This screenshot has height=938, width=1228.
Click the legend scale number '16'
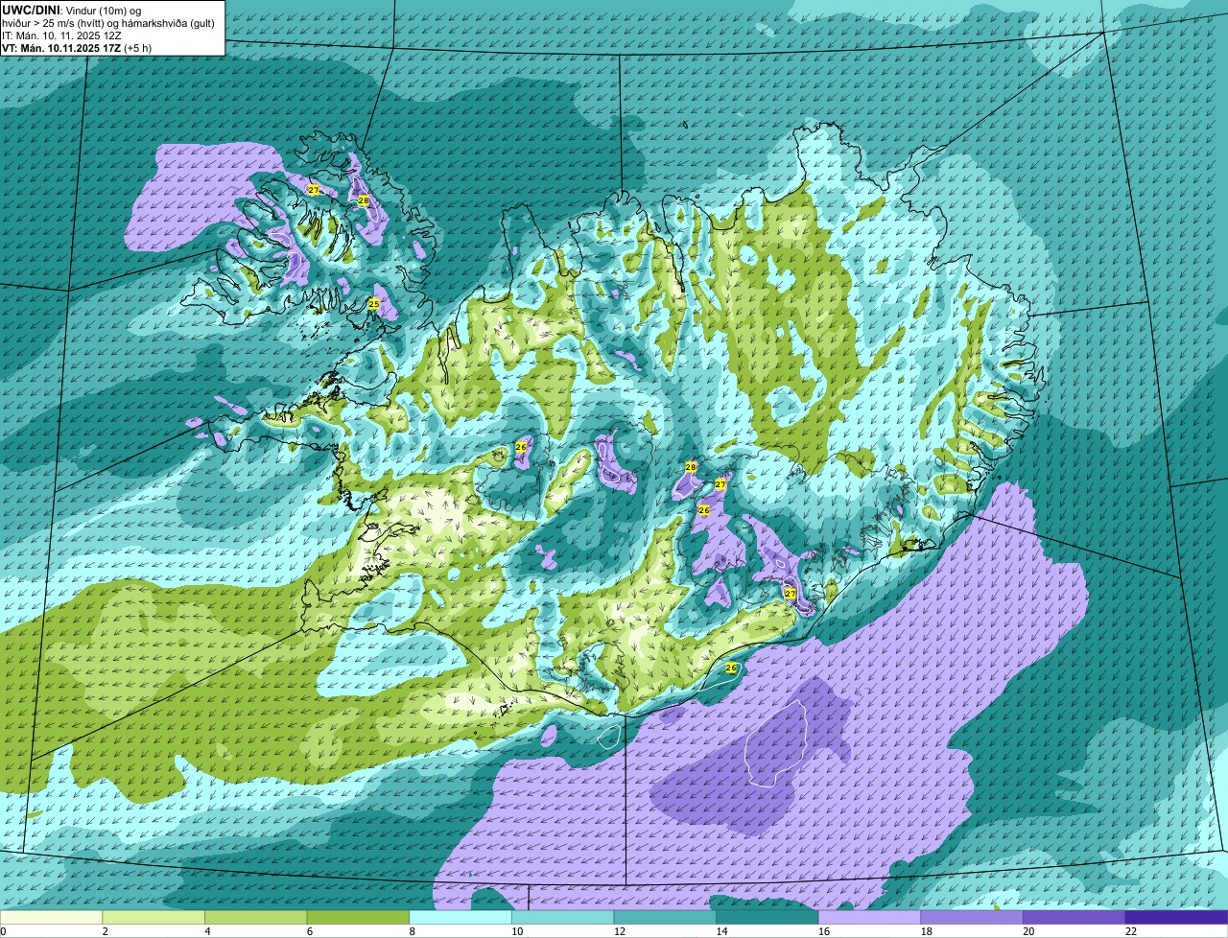[x=824, y=931]
